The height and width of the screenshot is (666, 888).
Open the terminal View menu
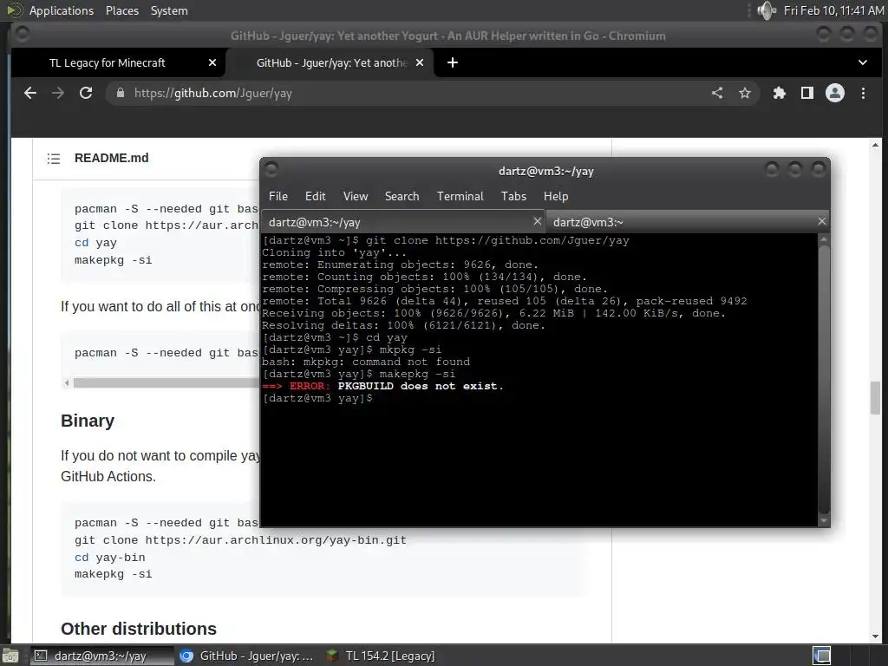click(356, 196)
